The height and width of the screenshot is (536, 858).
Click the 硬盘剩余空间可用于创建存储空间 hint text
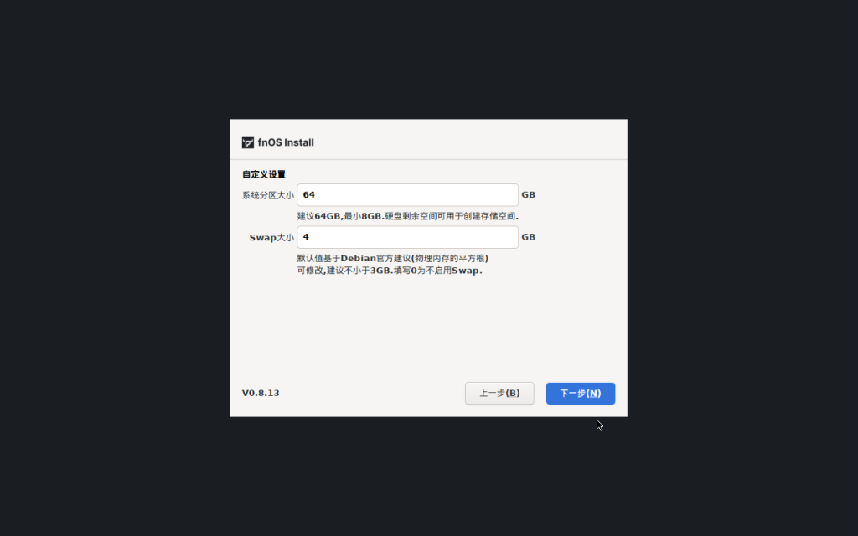[x=452, y=216]
